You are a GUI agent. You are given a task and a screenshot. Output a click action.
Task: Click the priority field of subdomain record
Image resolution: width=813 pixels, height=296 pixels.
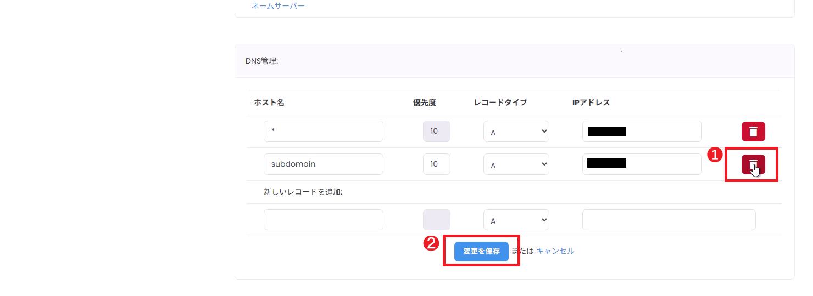(436, 164)
